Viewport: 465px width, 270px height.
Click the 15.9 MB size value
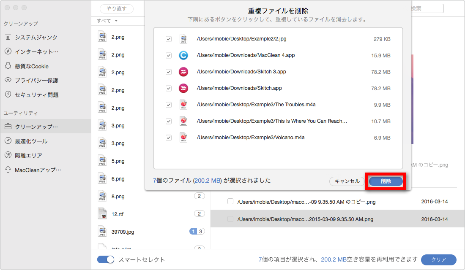click(381, 55)
